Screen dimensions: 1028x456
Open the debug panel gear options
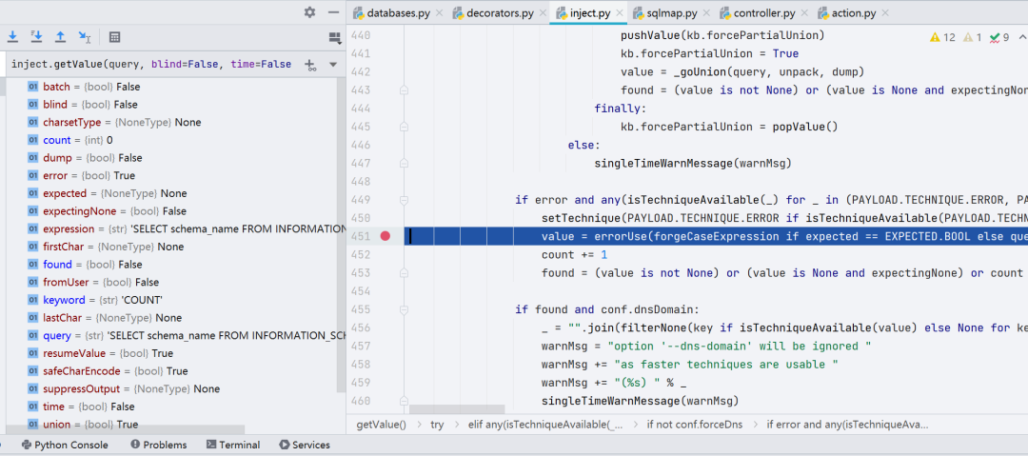[x=309, y=11]
